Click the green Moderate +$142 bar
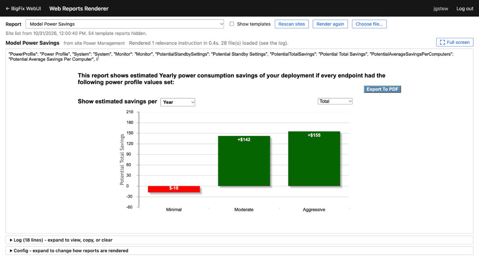 coord(244,161)
